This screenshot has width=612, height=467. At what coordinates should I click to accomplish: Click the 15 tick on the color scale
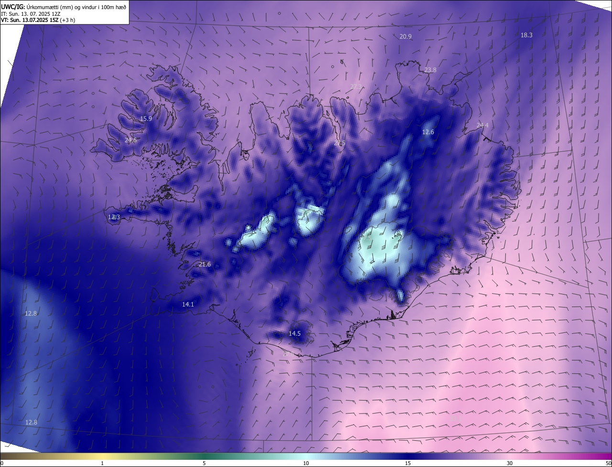[x=408, y=463]
